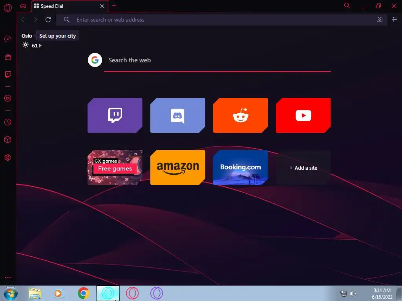Open the Easy Setup panel
Viewport: 402px width, 301px height.
(394, 20)
